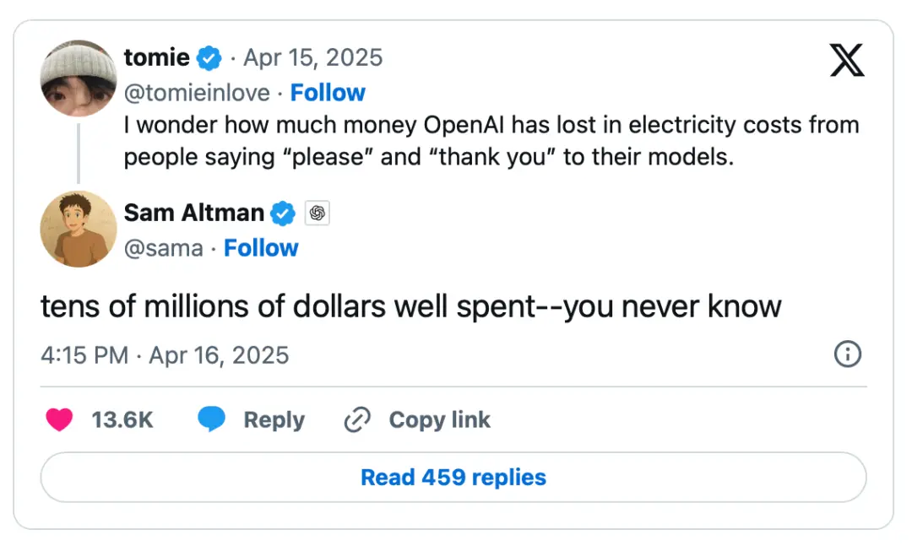Click the Copy link text

point(439,419)
